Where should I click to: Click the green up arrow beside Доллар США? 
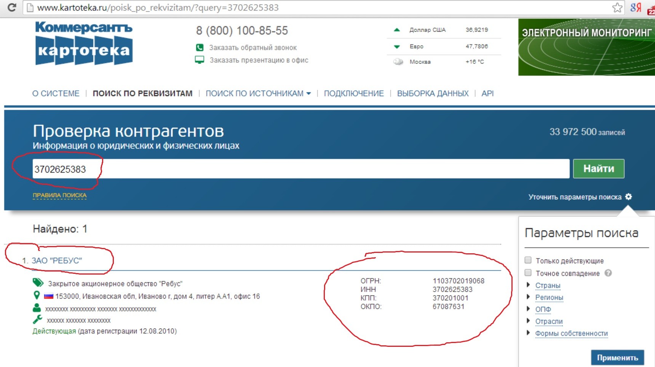(397, 30)
